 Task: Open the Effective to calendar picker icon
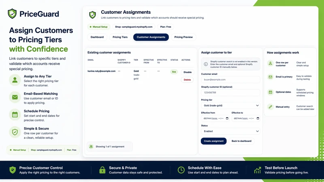click(x=258, y=119)
